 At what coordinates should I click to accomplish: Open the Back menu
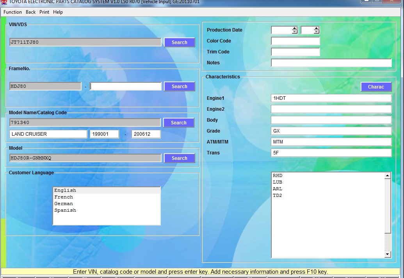[x=31, y=12]
